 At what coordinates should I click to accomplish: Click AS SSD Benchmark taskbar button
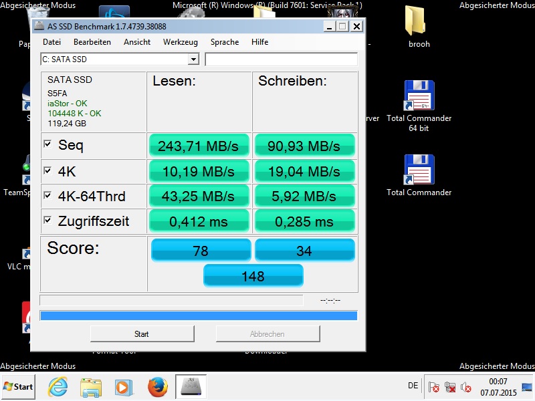click(191, 387)
